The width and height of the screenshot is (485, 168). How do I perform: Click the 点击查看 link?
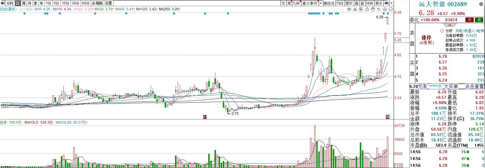coord(474,86)
